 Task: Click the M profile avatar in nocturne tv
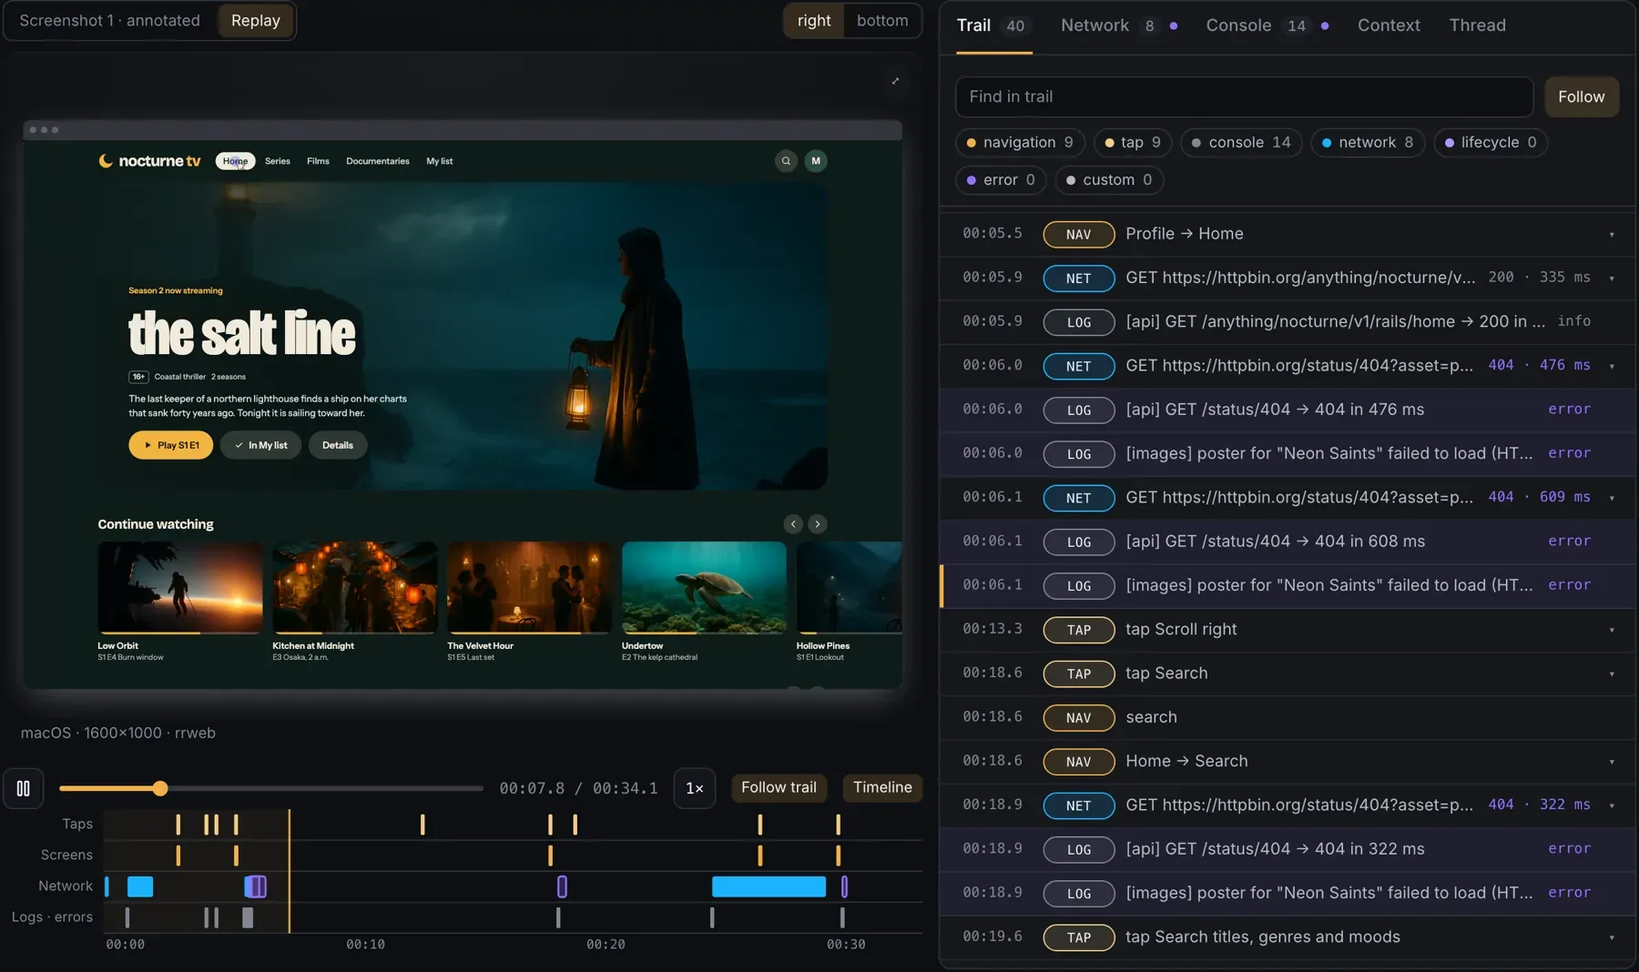click(x=816, y=161)
